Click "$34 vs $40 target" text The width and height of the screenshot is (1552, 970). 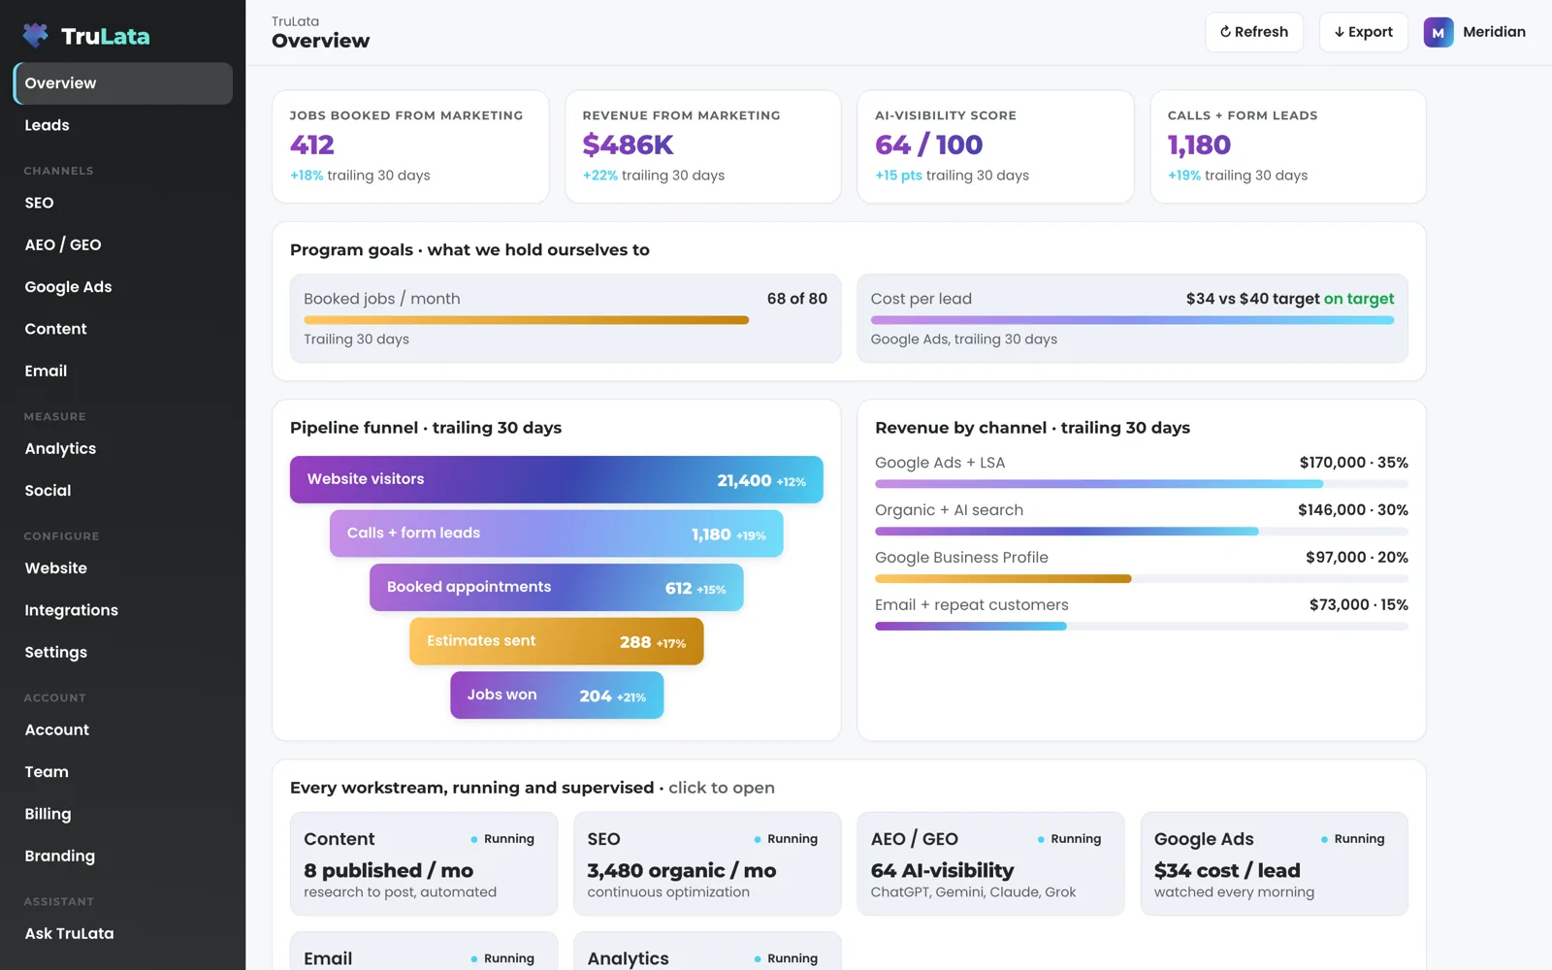(1252, 299)
